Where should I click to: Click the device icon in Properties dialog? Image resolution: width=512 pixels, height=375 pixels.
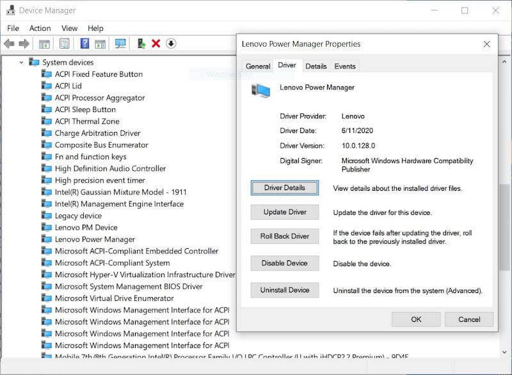(x=261, y=90)
